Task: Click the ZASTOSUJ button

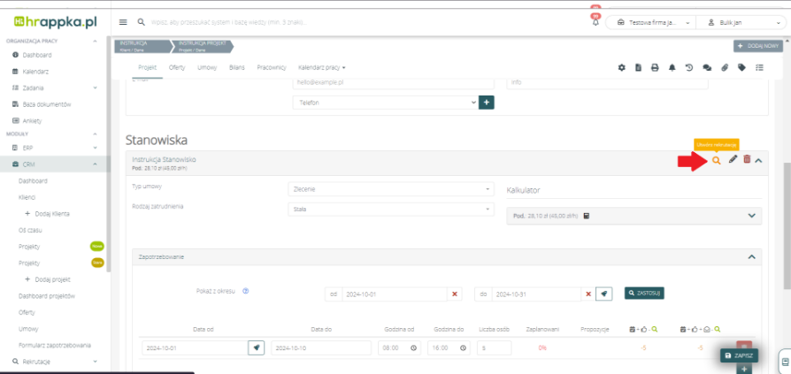Action: [x=643, y=293]
